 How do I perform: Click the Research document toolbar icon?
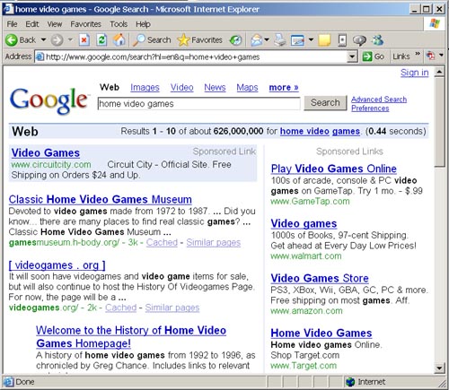click(x=342, y=40)
